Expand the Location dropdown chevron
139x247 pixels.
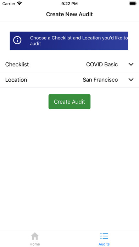[x=131, y=79]
